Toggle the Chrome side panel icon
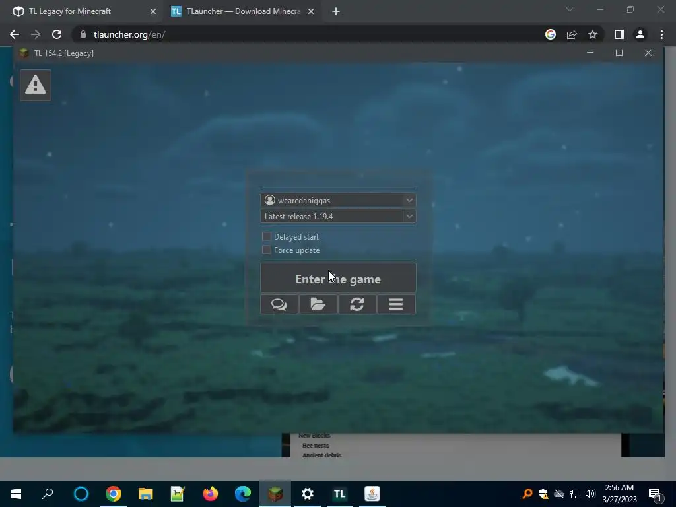This screenshot has width=676, height=507. 619,34
